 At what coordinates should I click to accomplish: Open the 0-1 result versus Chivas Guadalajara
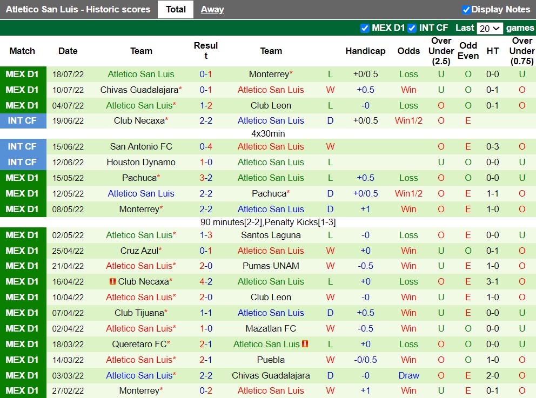tap(206, 90)
